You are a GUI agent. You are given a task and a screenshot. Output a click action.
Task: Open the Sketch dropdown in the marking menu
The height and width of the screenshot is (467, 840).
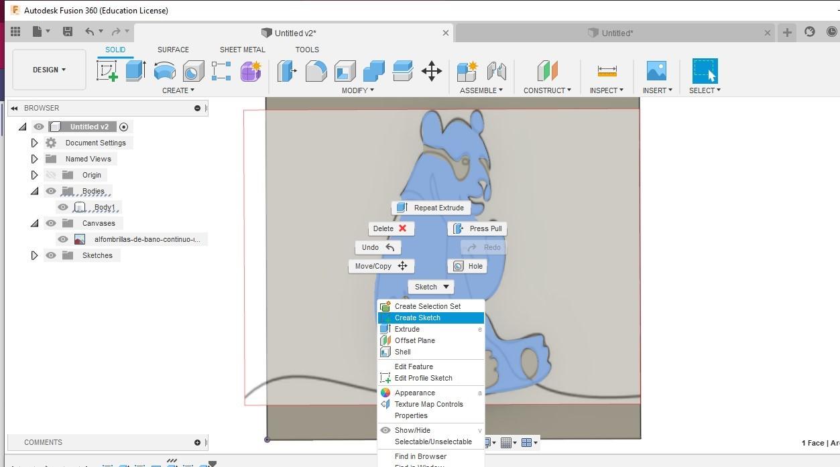point(430,287)
